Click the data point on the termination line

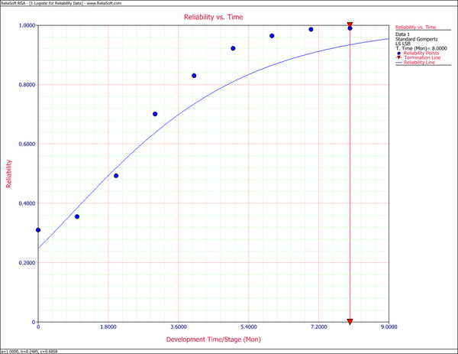[350, 28]
